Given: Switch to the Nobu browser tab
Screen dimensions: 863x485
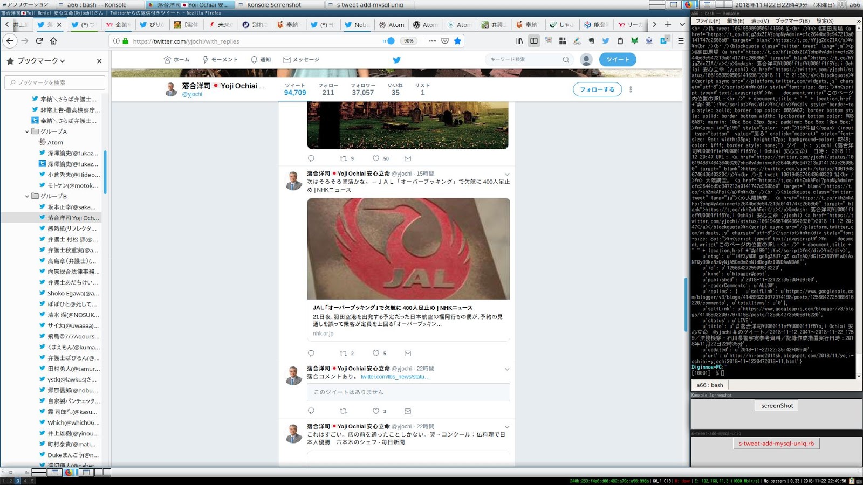Looking at the screenshot, I should [357, 24].
